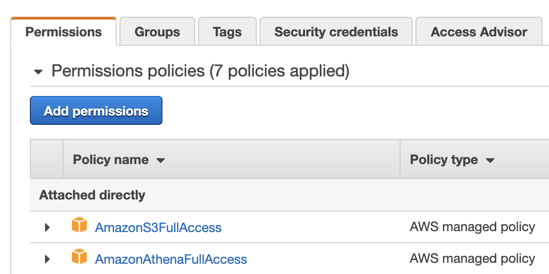Click the AmazonAthenaFullAccess policy box icon
This screenshot has width=549, height=274.
click(79, 257)
